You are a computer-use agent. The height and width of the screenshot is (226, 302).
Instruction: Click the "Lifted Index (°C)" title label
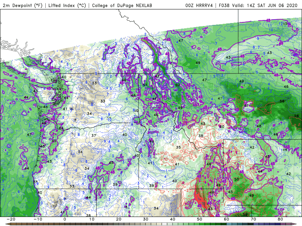click(67, 5)
